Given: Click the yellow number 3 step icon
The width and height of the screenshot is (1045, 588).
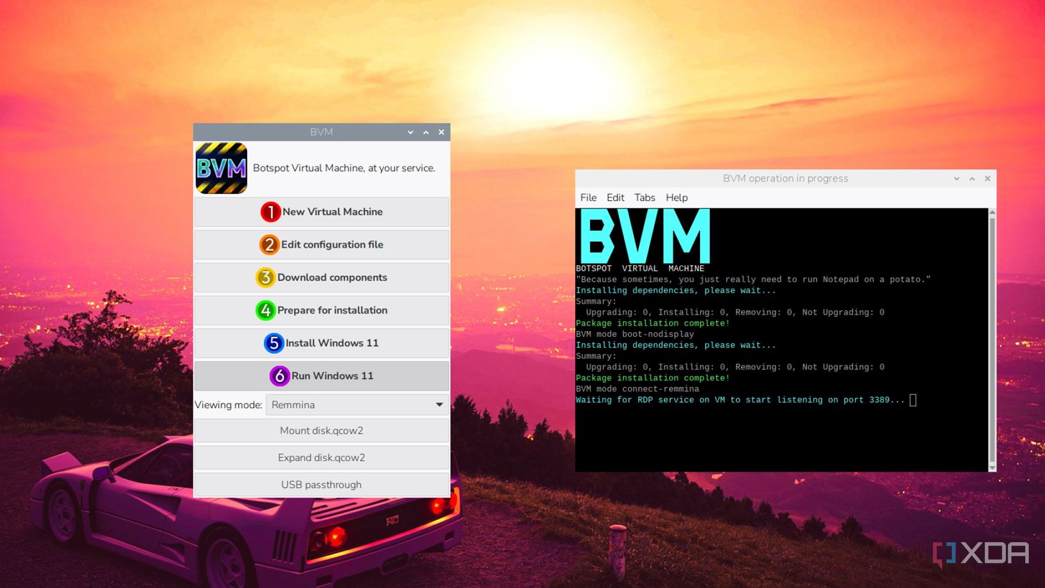Looking at the screenshot, I should point(265,277).
